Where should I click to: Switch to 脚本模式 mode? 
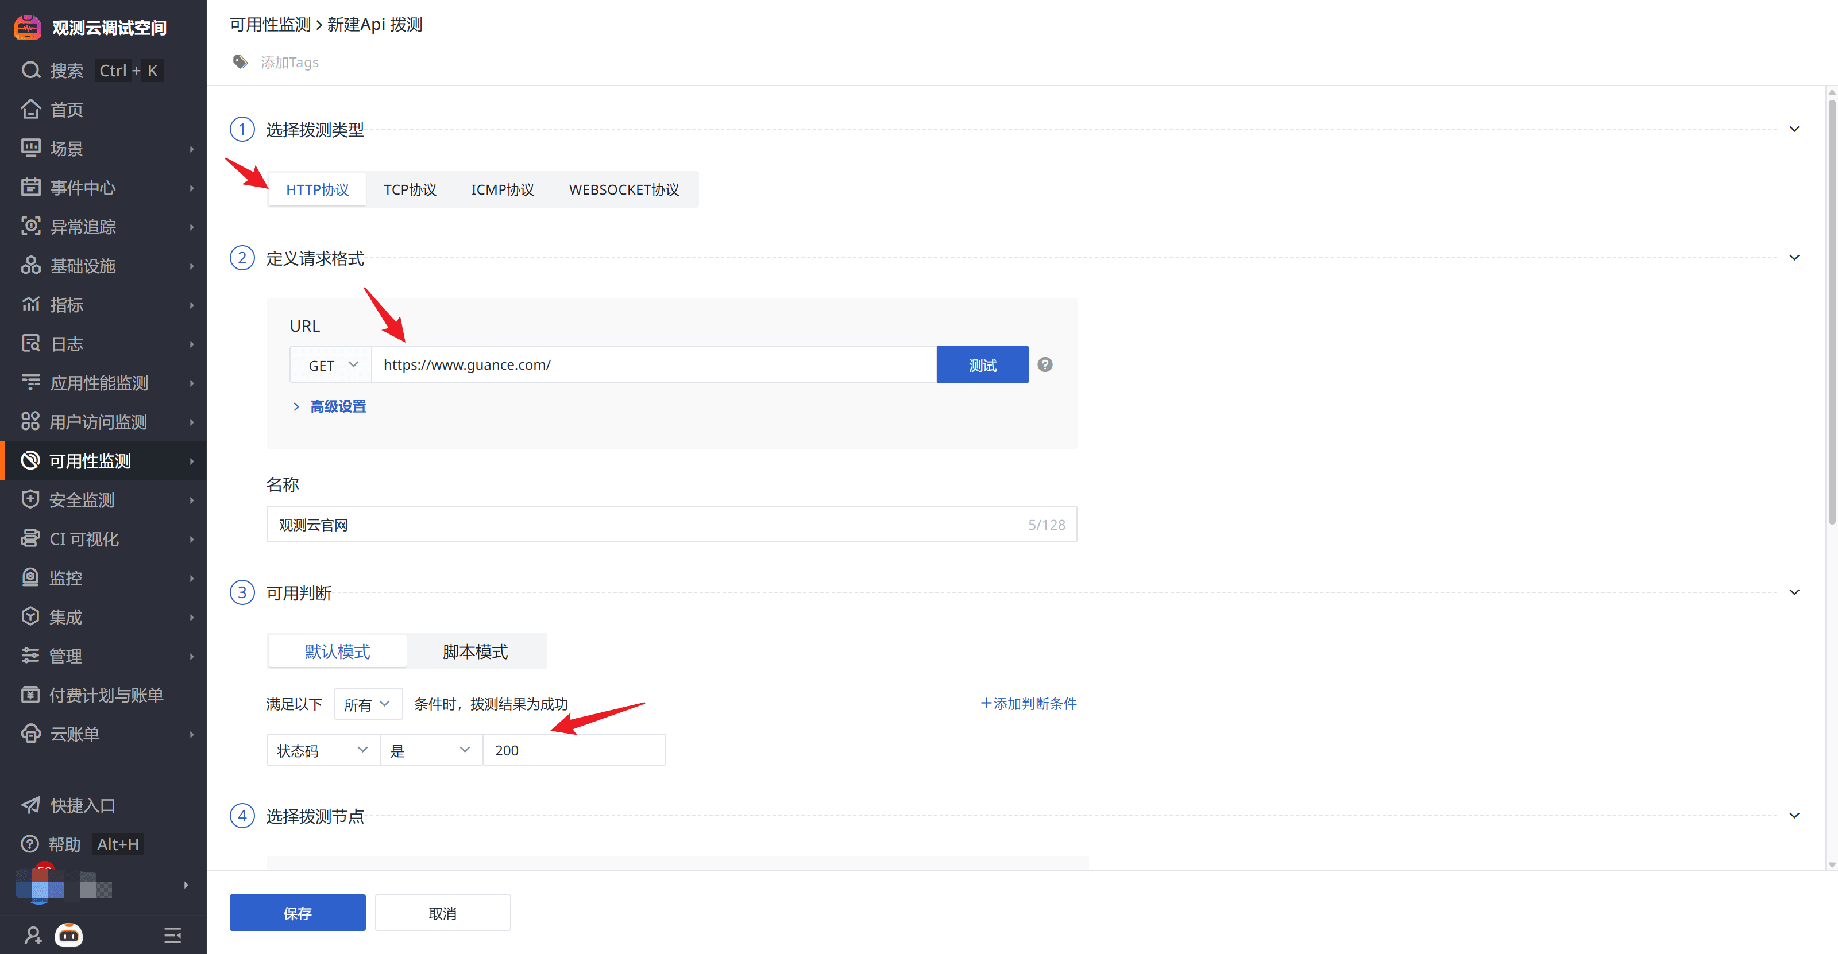click(x=475, y=651)
